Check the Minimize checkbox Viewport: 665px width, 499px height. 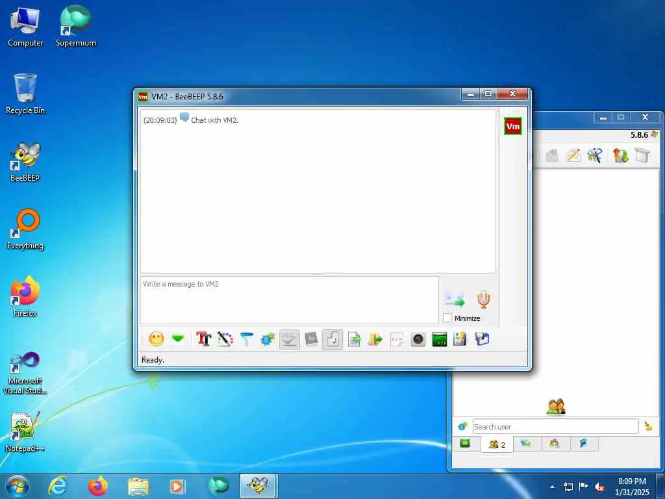pos(447,318)
